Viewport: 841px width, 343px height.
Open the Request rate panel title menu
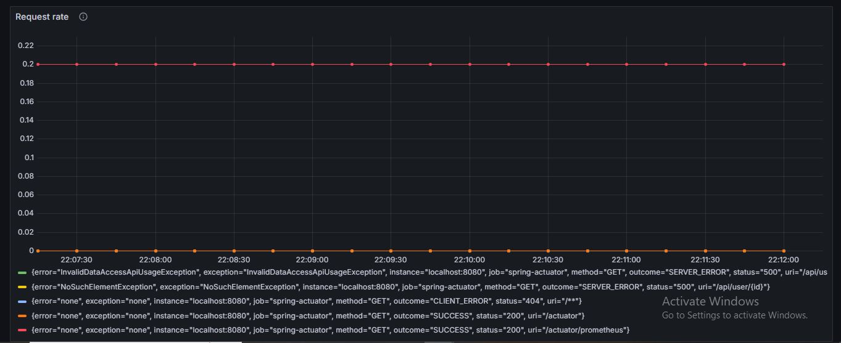(x=42, y=17)
